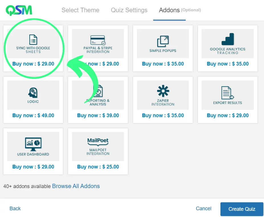Image resolution: width=264 pixels, height=217 pixels.
Task: Open the Quiz Settings tab
Action: click(x=129, y=10)
